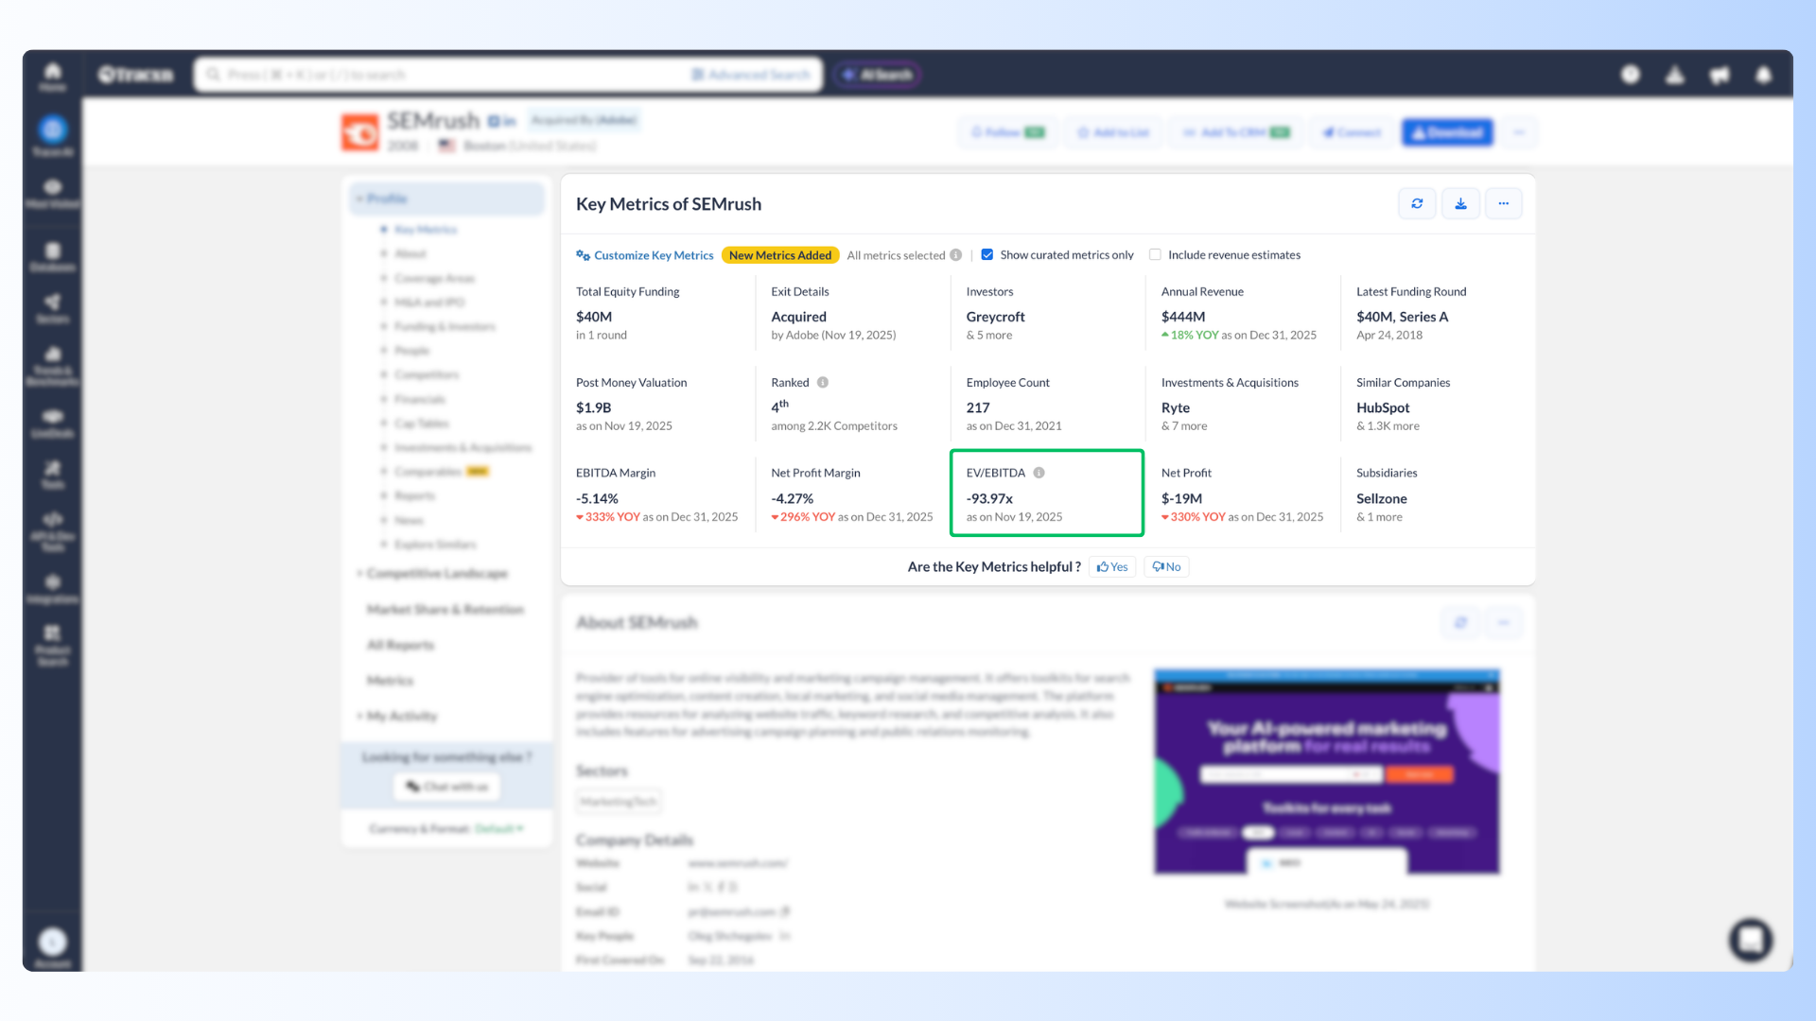Collapse the Profile section in sidebar
This screenshot has width=1816, height=1021.
[x=387, y=199]
